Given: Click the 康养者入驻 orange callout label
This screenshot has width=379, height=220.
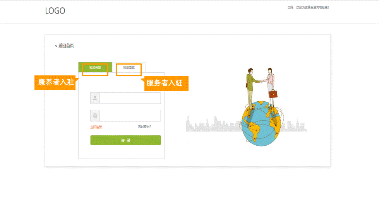Looking at the screenshot, I should (56, 82).
